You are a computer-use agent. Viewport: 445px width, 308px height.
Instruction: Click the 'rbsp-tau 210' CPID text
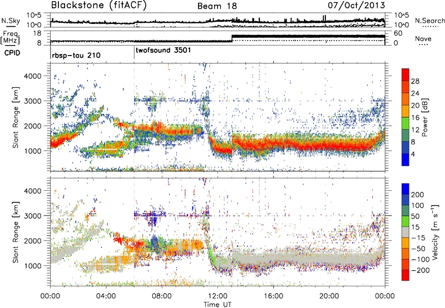(x=76, y=55)
